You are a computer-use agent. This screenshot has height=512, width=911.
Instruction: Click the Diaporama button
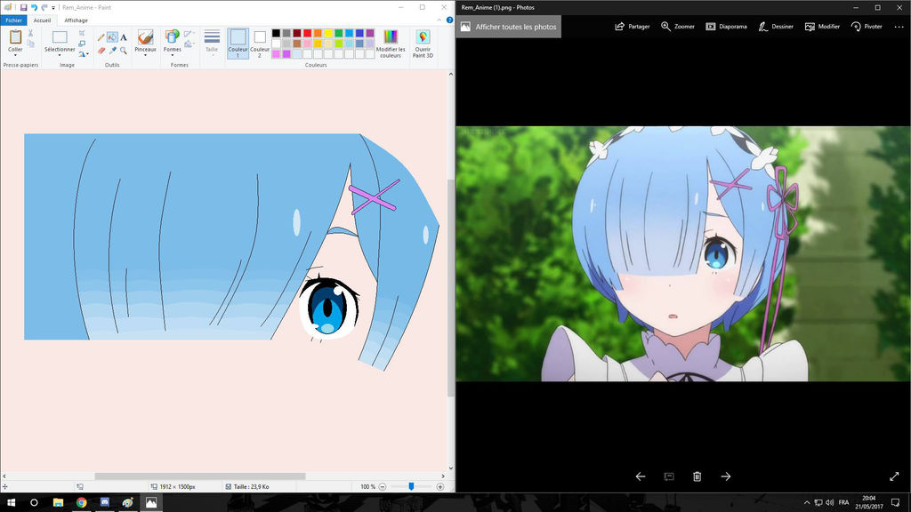(726, 27)
